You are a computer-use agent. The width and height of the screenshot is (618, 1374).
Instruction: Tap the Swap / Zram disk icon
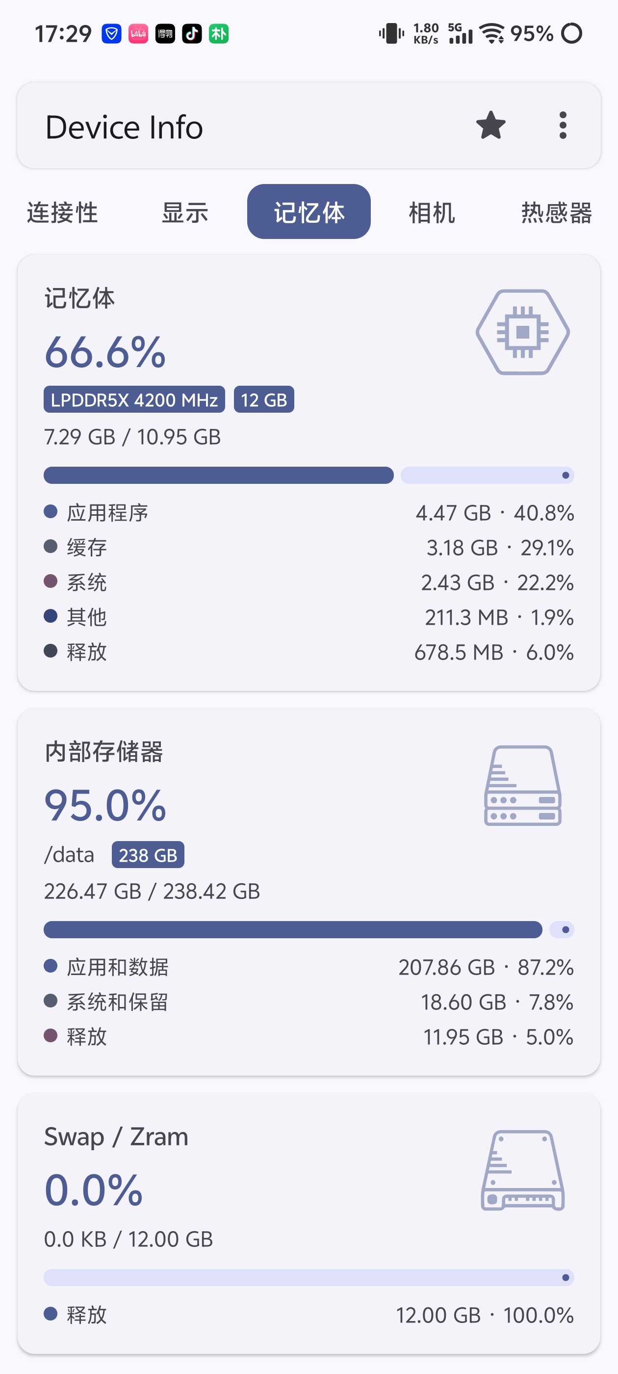pyautogui.click(x=522, y=1170)
